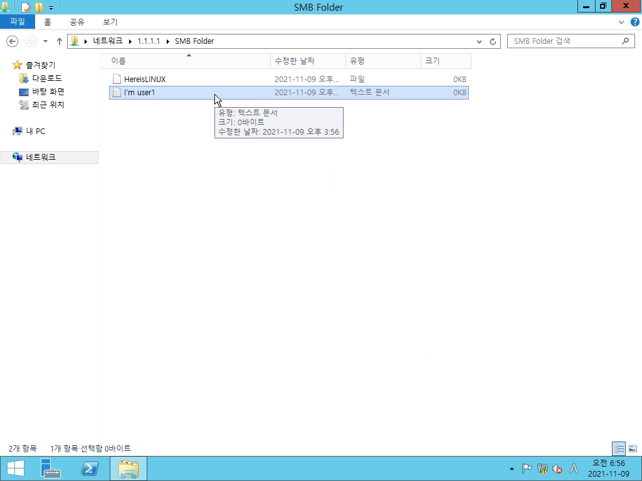This screenshot has height=481, width=642.
Task: Click 네트워크 in the address bar breadcrumb
Action: pos(108,41)
